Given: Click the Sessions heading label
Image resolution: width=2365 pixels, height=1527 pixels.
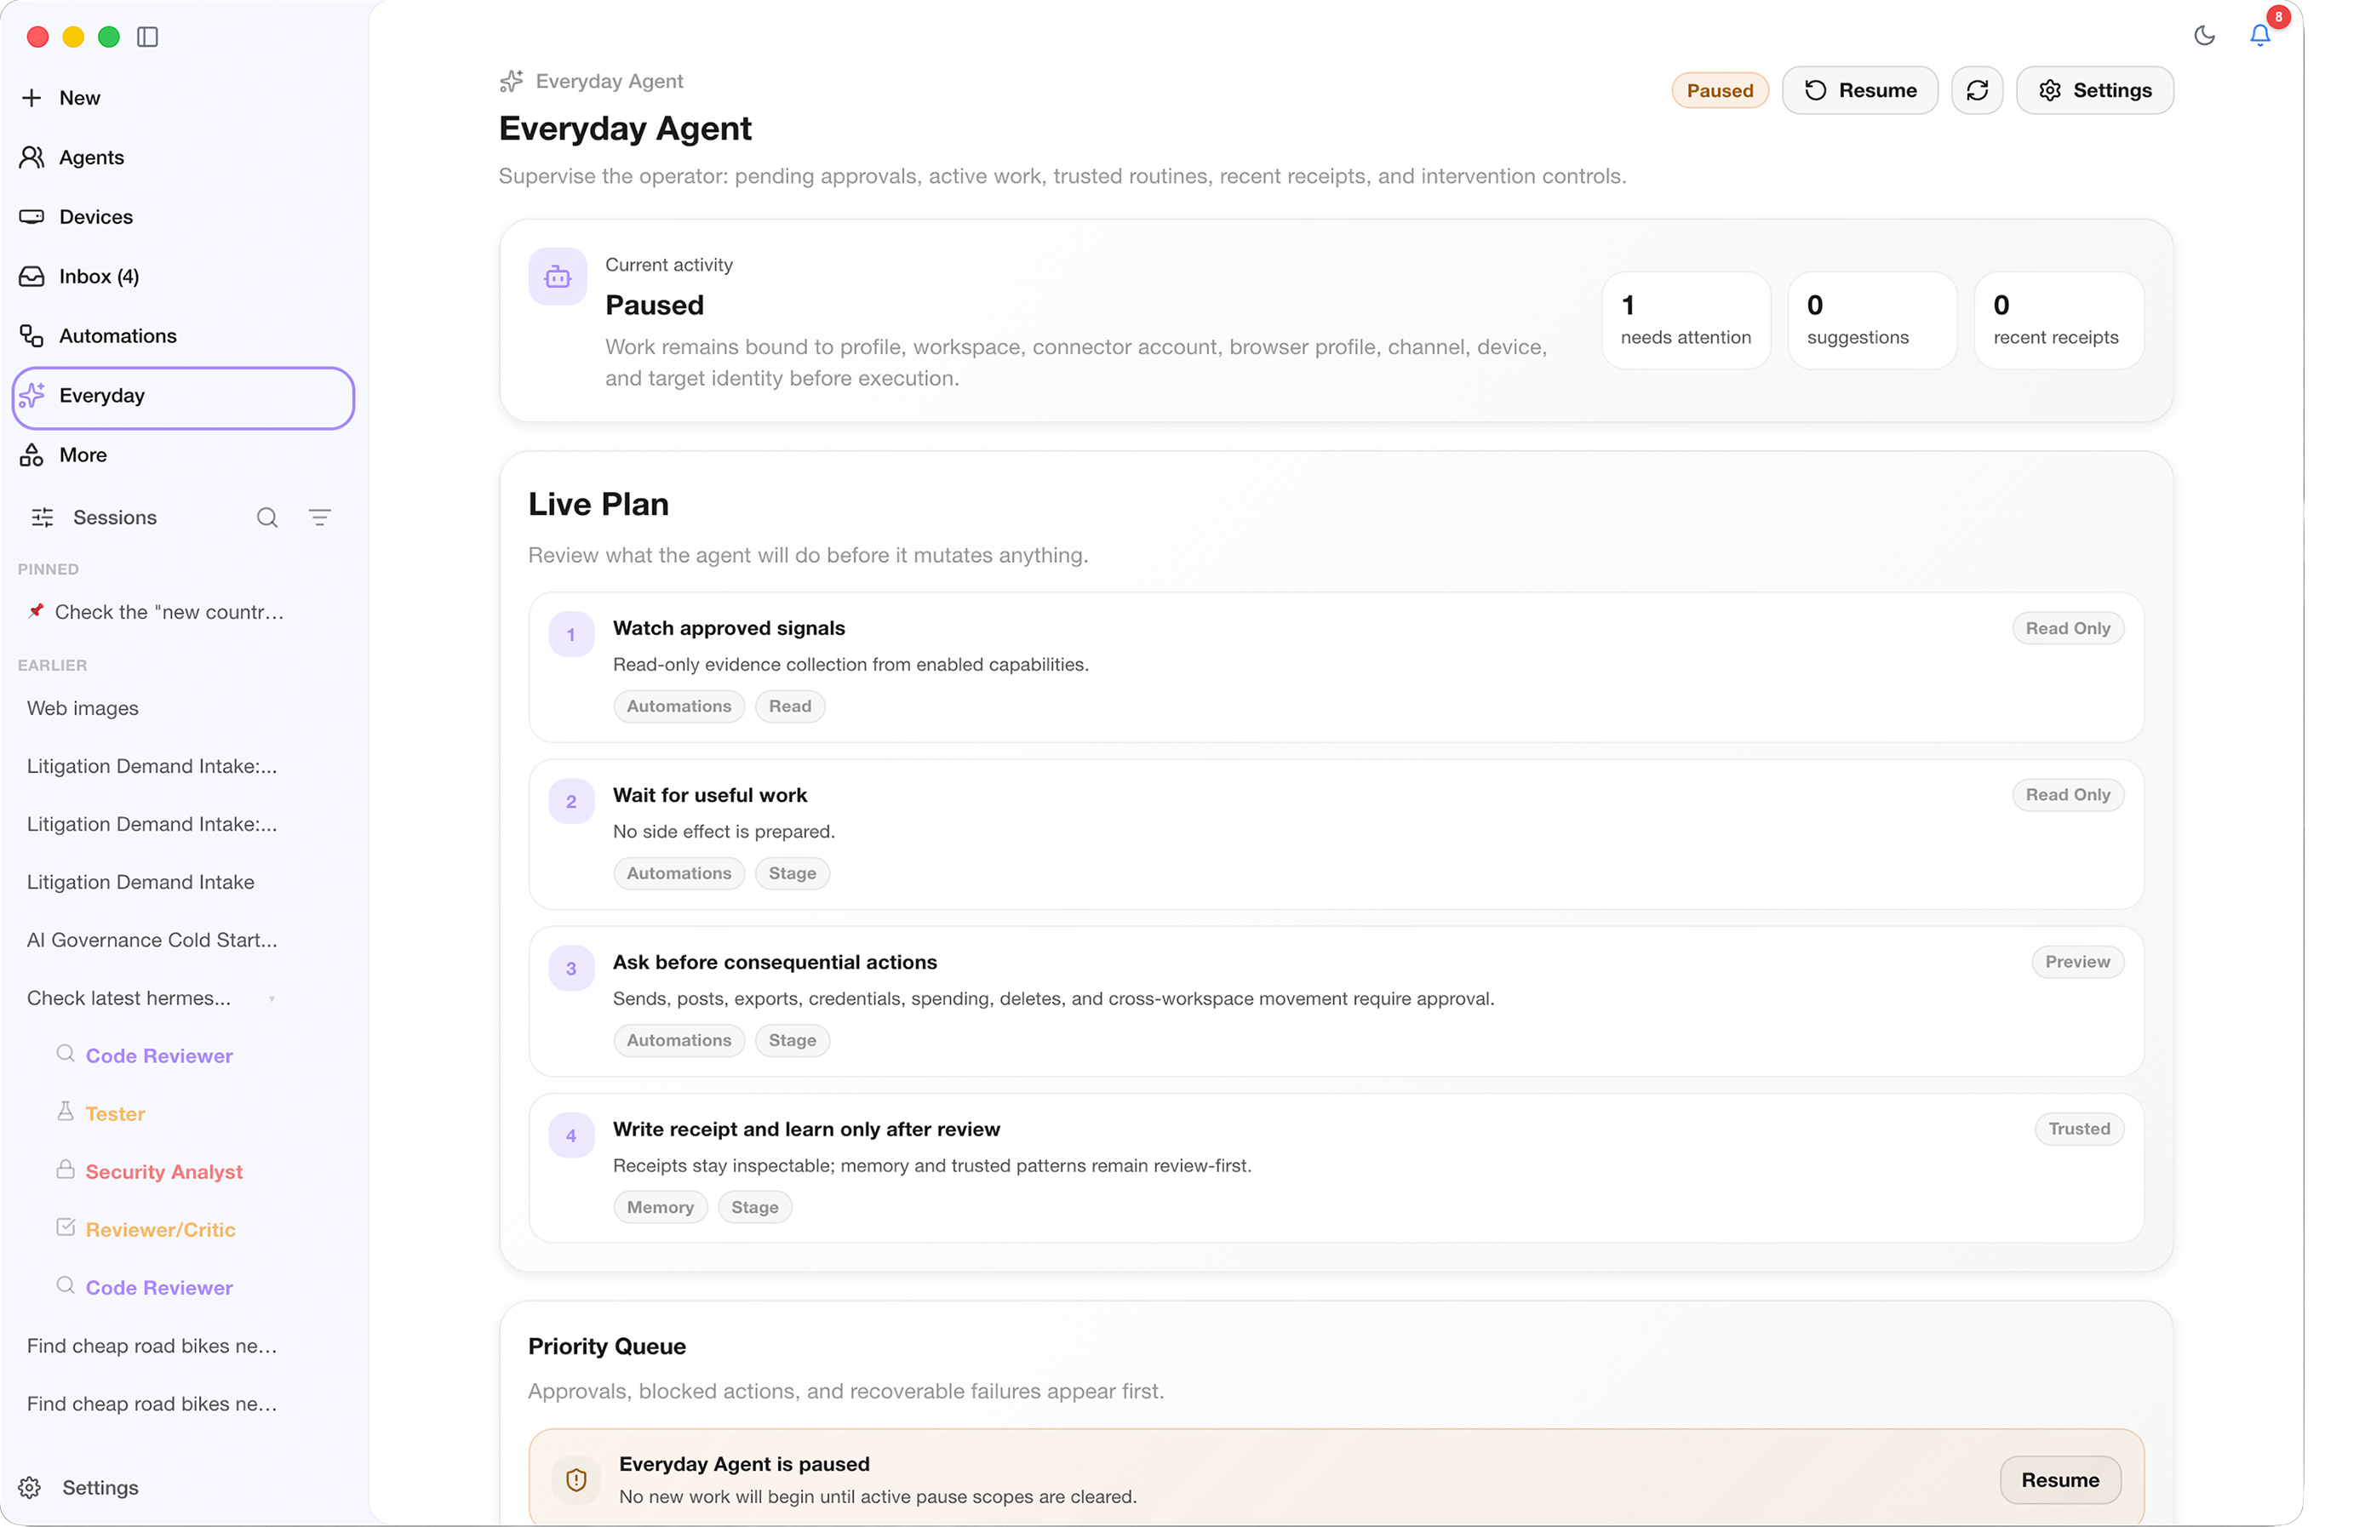Looking at the screenshot, I should pos(115,517).
